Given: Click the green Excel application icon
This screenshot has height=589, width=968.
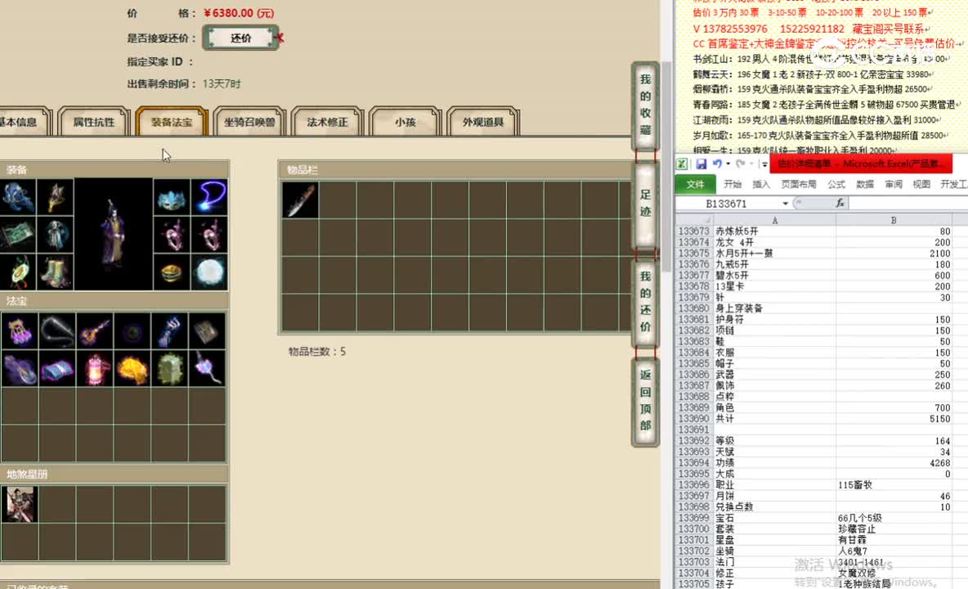Looking at the screenshot, I should click(682, 164).
